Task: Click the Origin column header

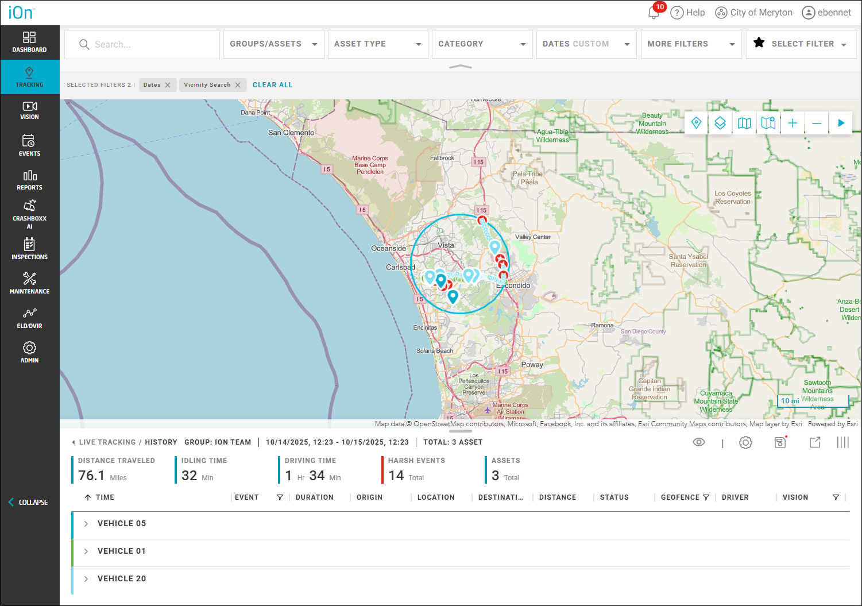Action: (x=369, y=497)
